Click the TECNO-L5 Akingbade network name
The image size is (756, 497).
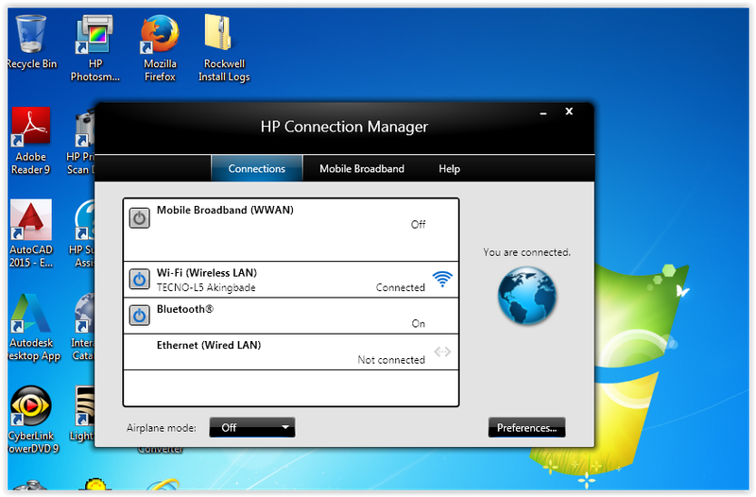pyautogui.click(x=206, y=287)
